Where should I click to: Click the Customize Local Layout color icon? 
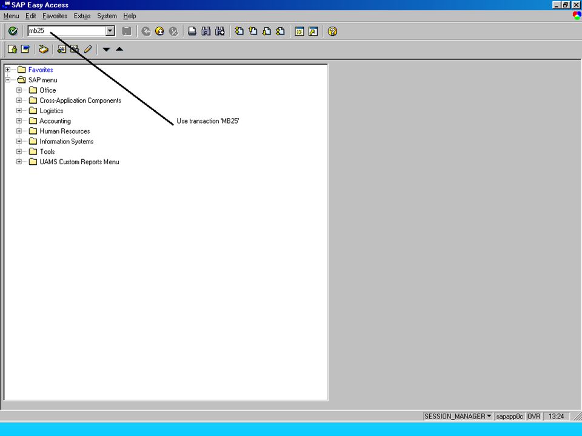[577, 16]
